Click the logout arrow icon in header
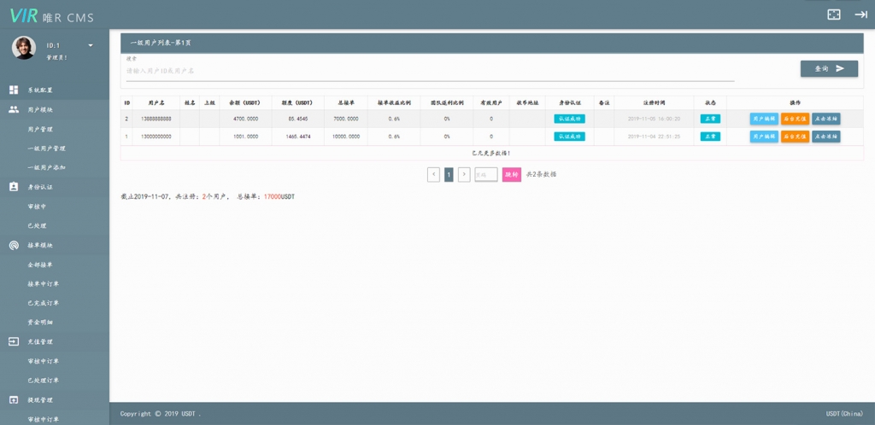 click(x=860, y=15)
